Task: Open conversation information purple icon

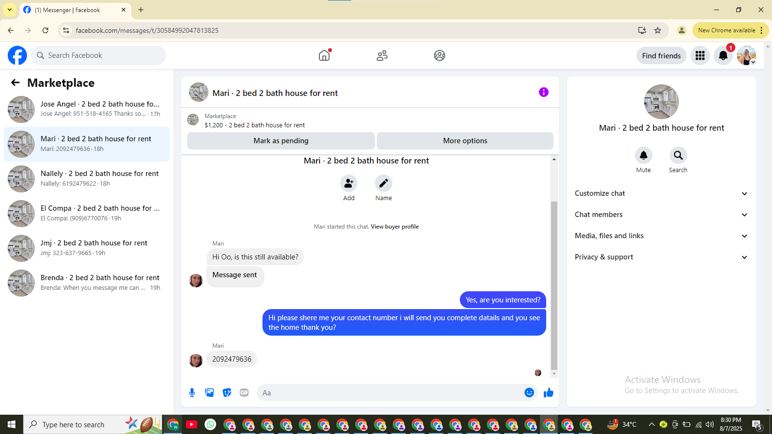Action: [x=544, y=92]
